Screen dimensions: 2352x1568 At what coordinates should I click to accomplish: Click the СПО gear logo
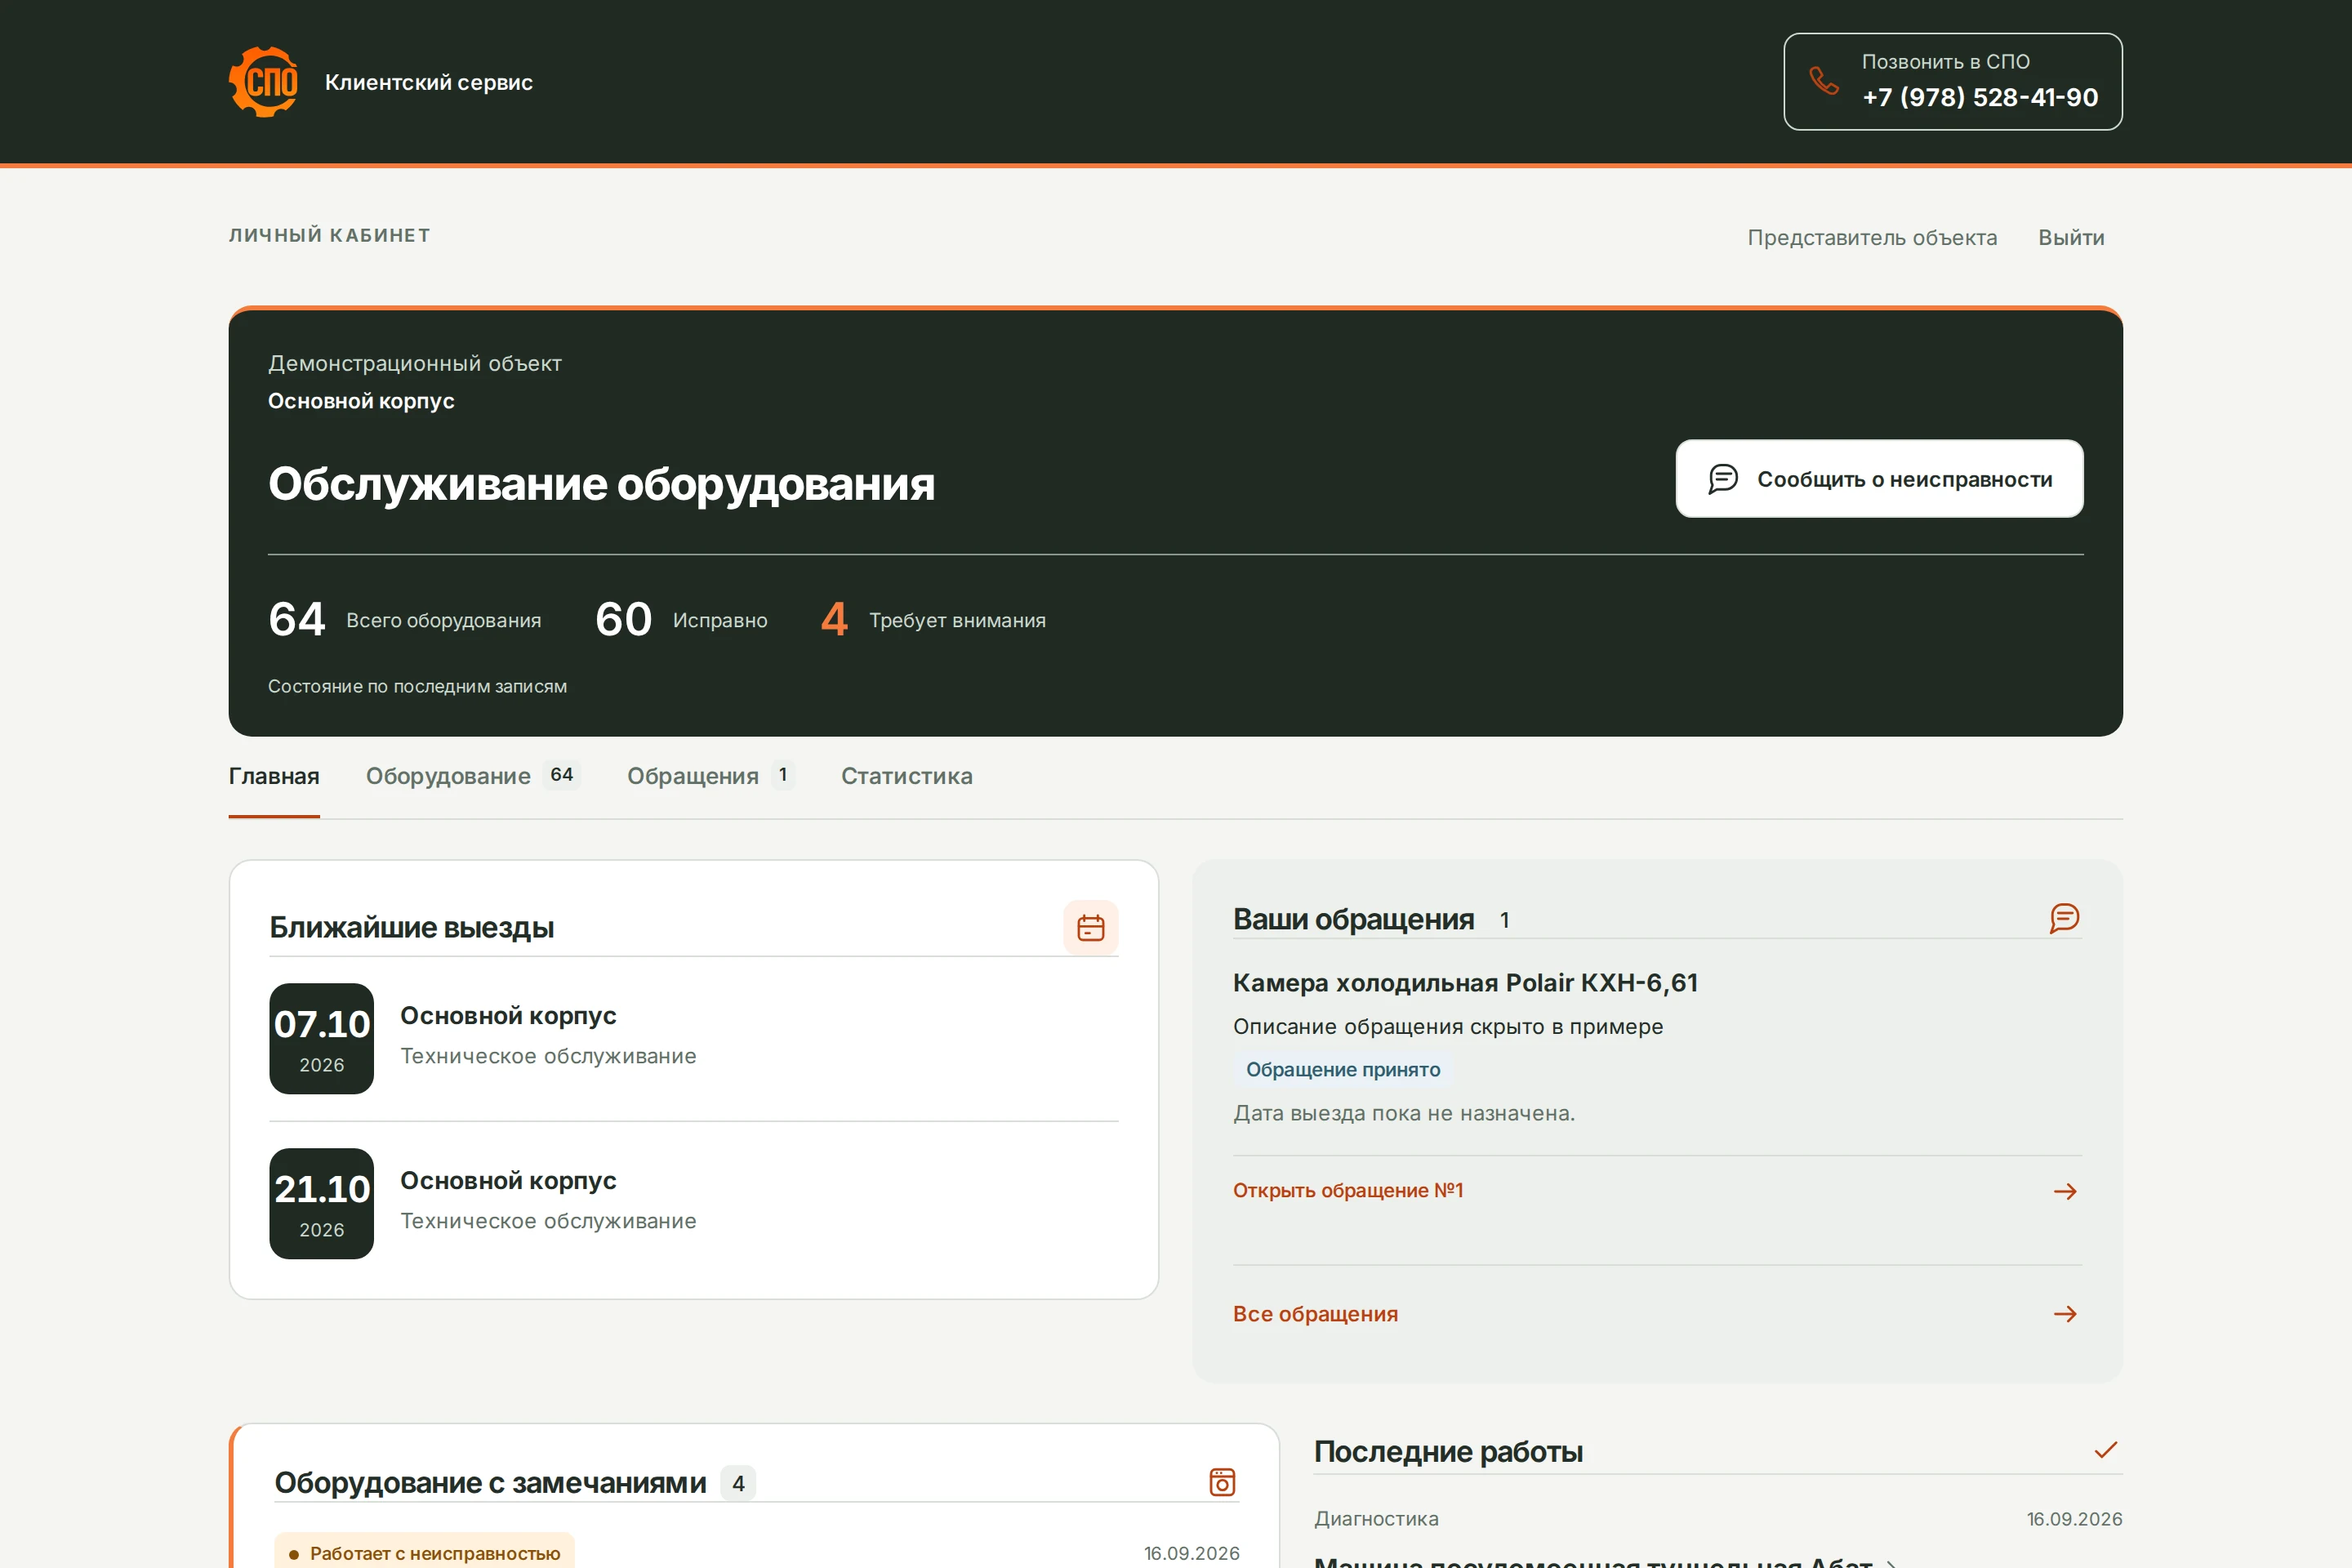(x=264, y=82)
